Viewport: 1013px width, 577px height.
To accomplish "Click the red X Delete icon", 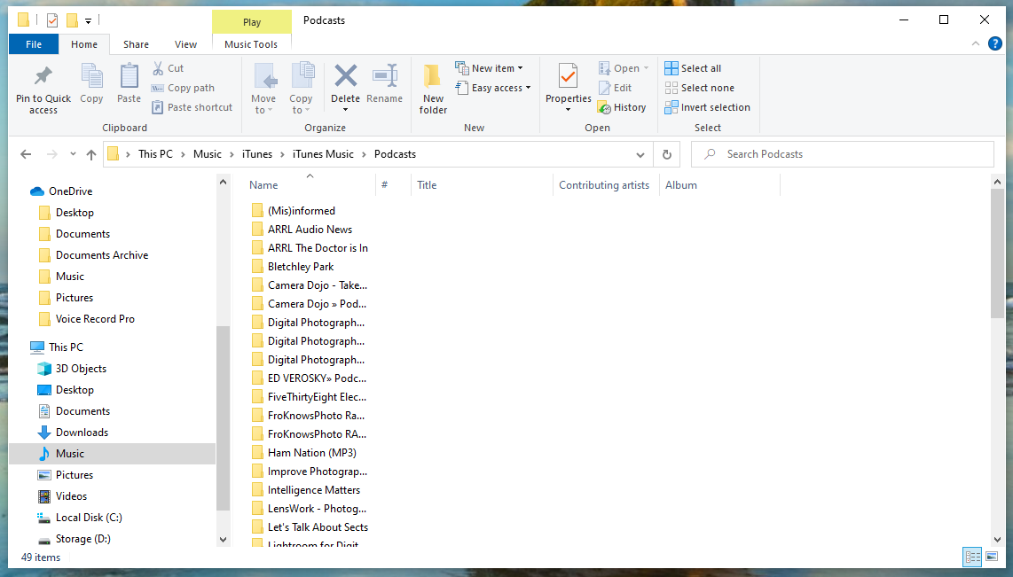I will click(346, 75).
